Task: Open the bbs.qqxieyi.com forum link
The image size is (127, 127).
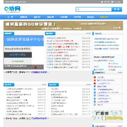Action: click(x=107, y=39)
